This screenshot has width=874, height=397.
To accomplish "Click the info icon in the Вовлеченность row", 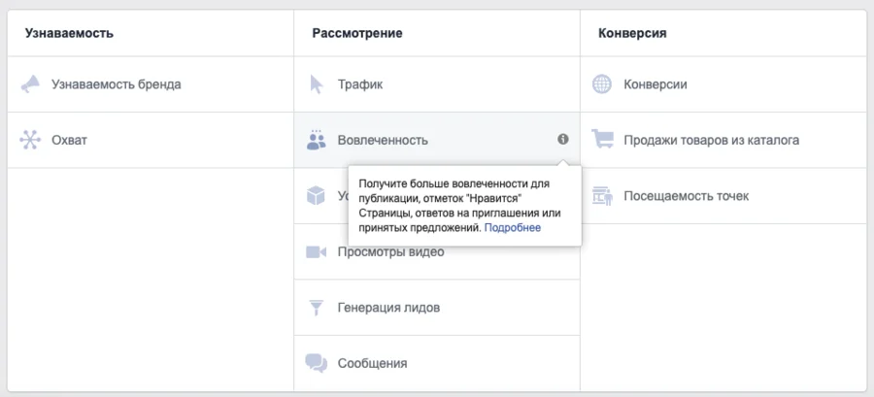I will point(562,140).
